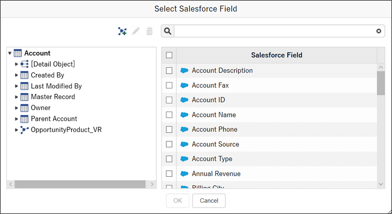Check the Account ID checkbox

pos(169,100)
